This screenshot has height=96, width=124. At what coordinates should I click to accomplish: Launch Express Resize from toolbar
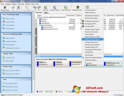point(55,9)
